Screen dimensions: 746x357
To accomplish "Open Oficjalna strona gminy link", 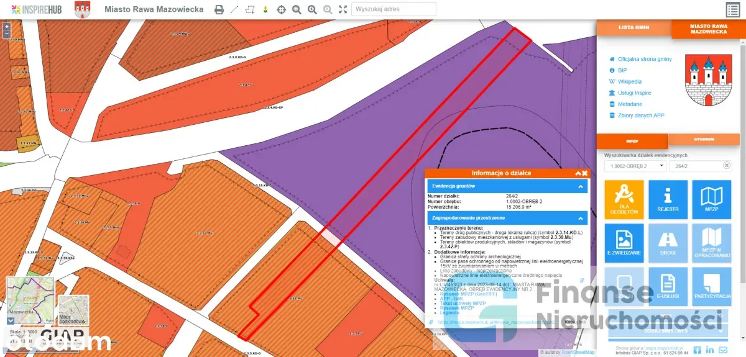I will (644, 59).
